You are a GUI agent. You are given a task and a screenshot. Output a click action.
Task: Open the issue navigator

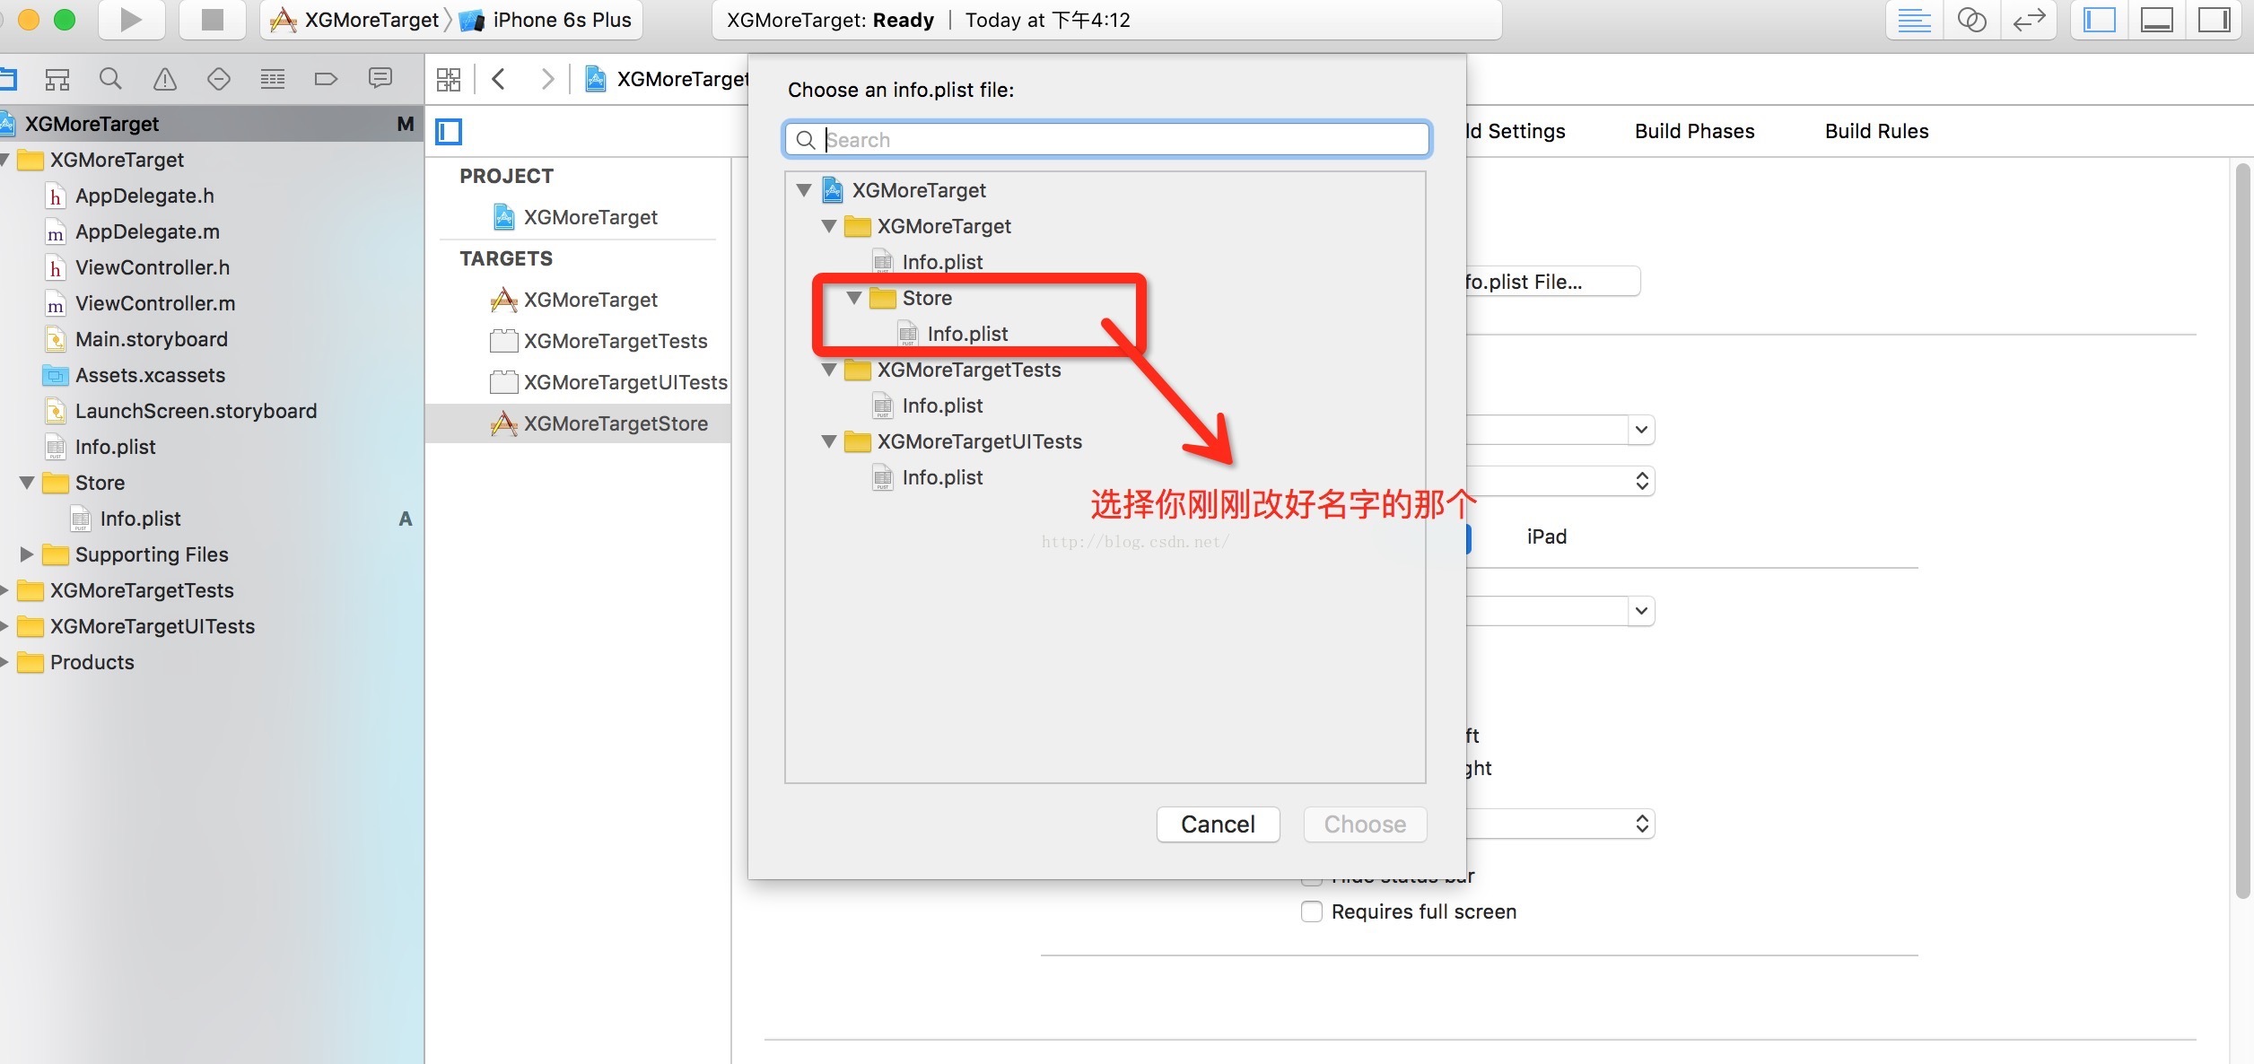tap(165, 79)
